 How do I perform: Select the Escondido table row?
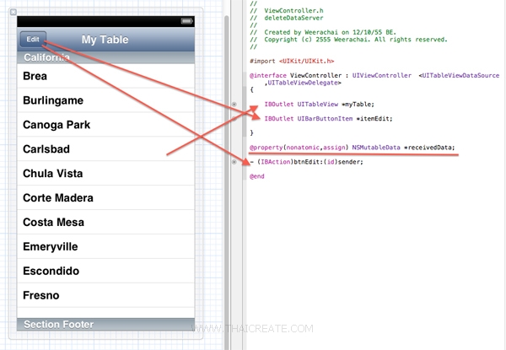coord(106,271)
